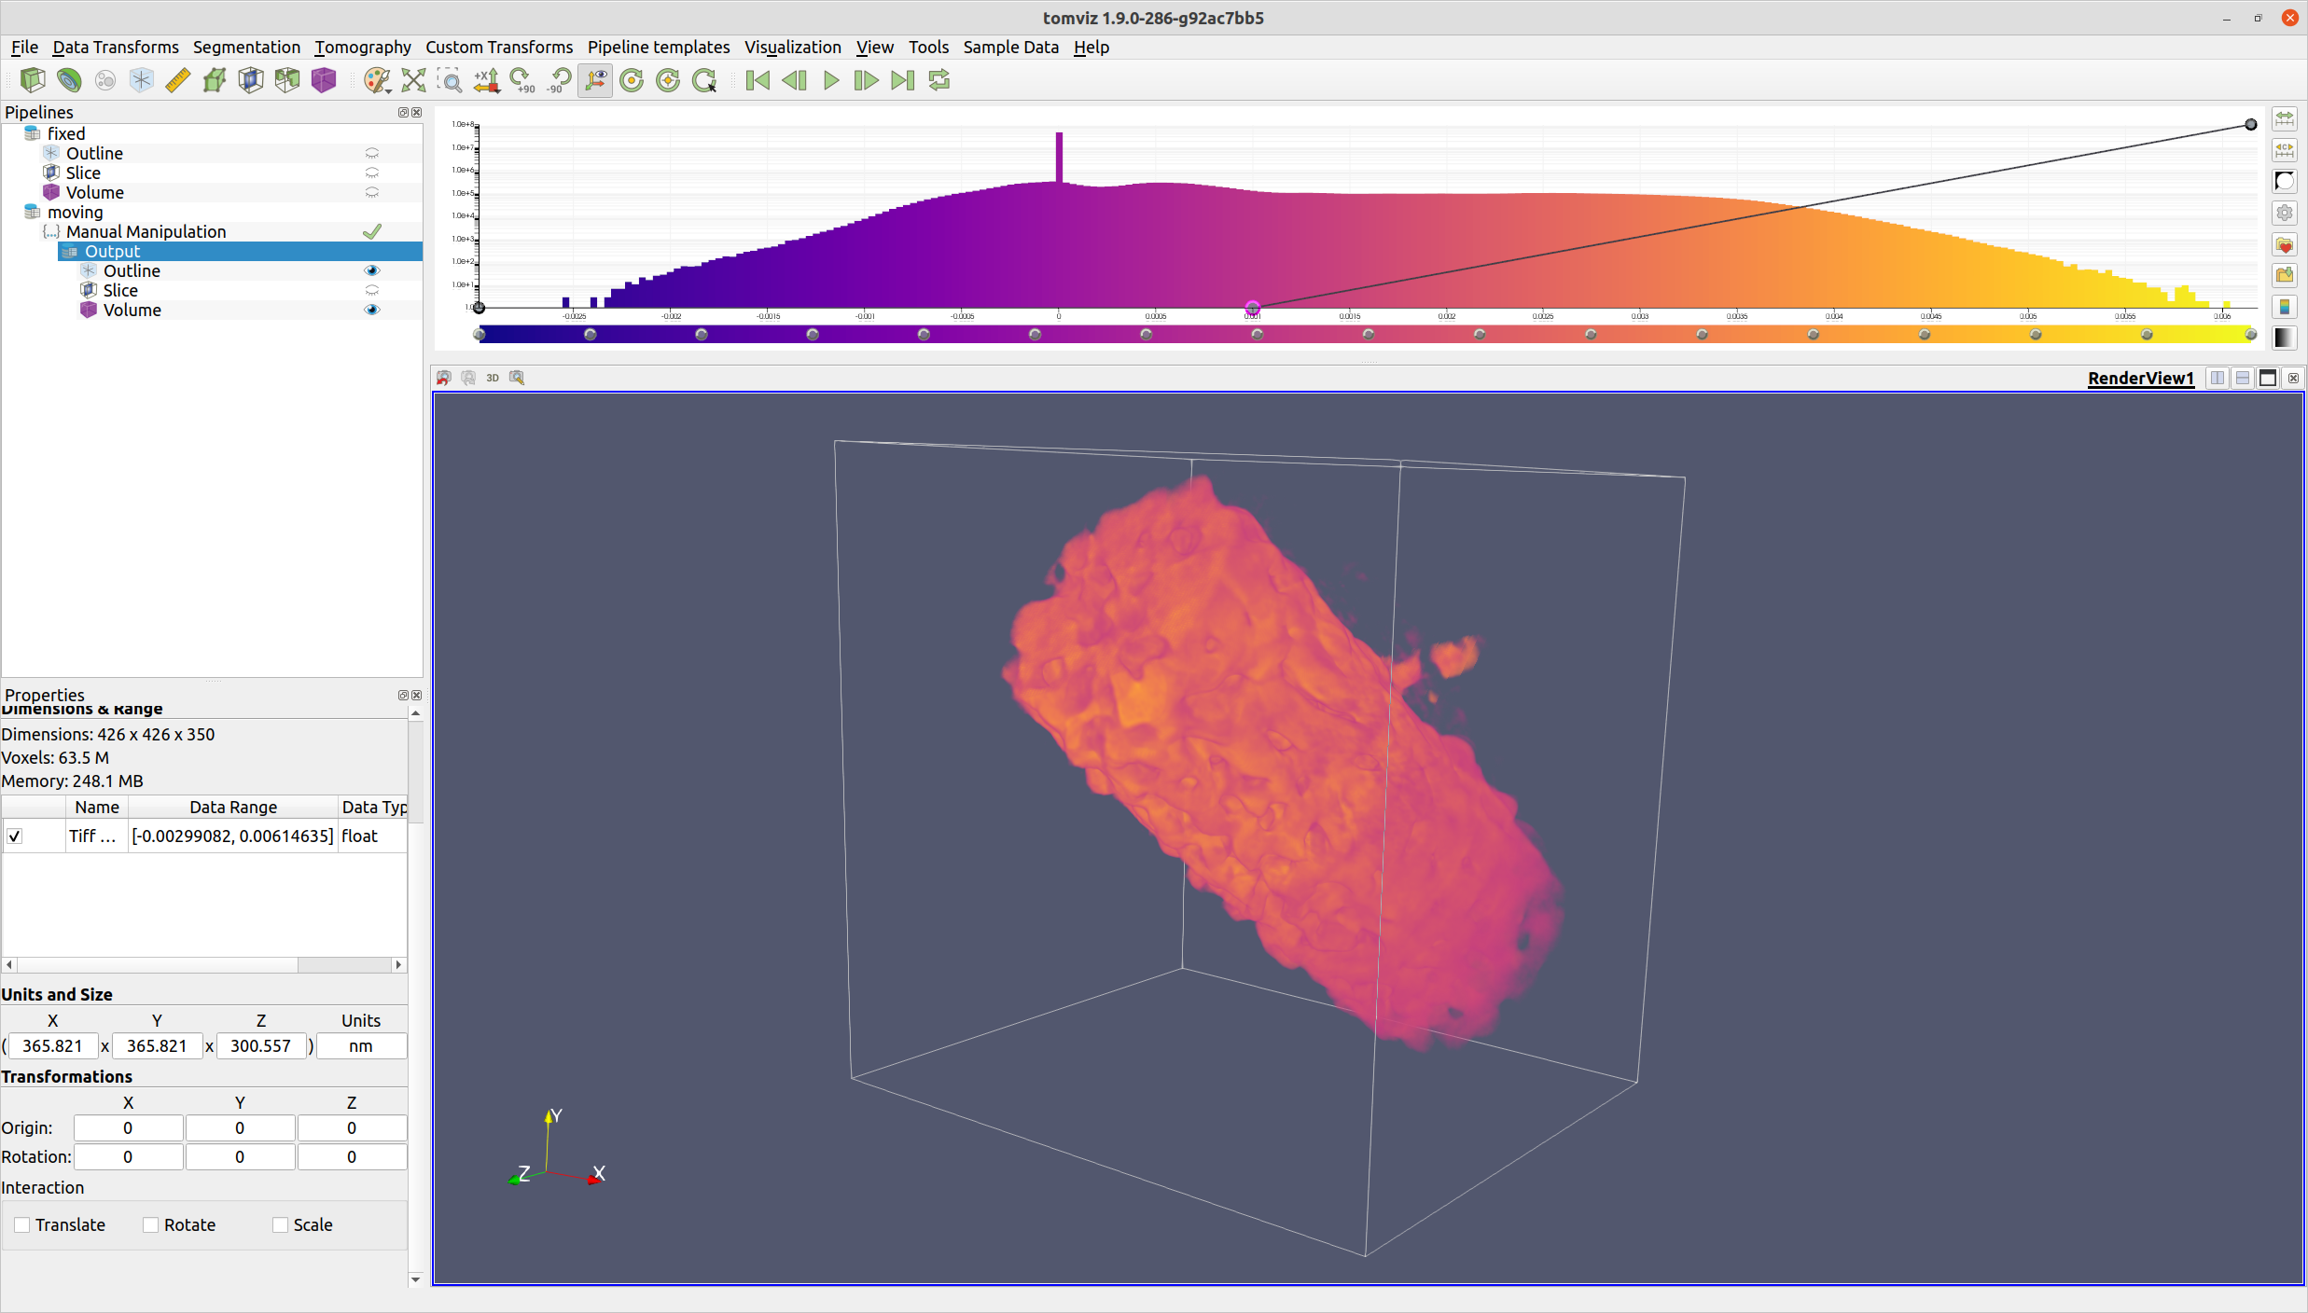
Task: Play the animation
Action: click(x=830, y=81)
